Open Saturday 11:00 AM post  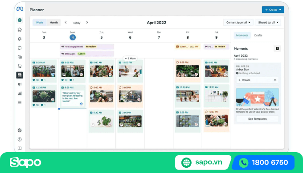pos(216,96)
